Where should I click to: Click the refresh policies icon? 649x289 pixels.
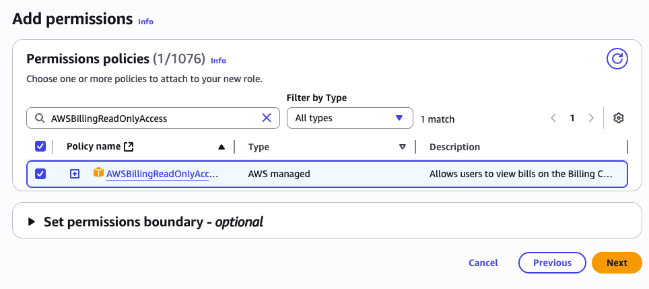point(617,59)
